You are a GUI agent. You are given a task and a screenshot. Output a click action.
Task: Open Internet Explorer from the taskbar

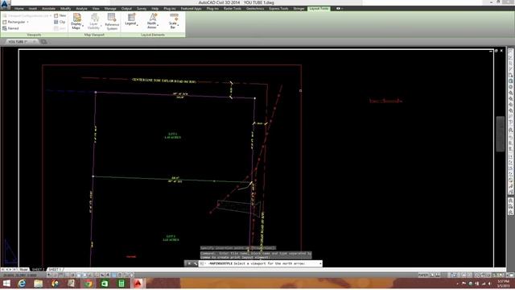[x=22, y=284]
